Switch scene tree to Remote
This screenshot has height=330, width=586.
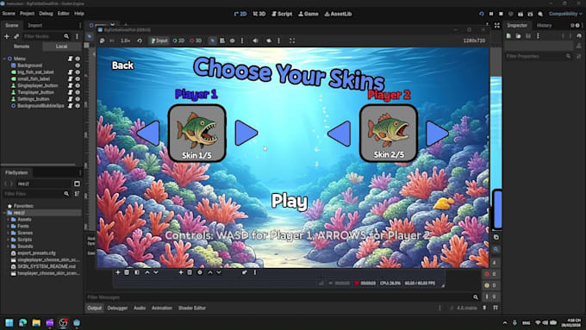point(22,47)
